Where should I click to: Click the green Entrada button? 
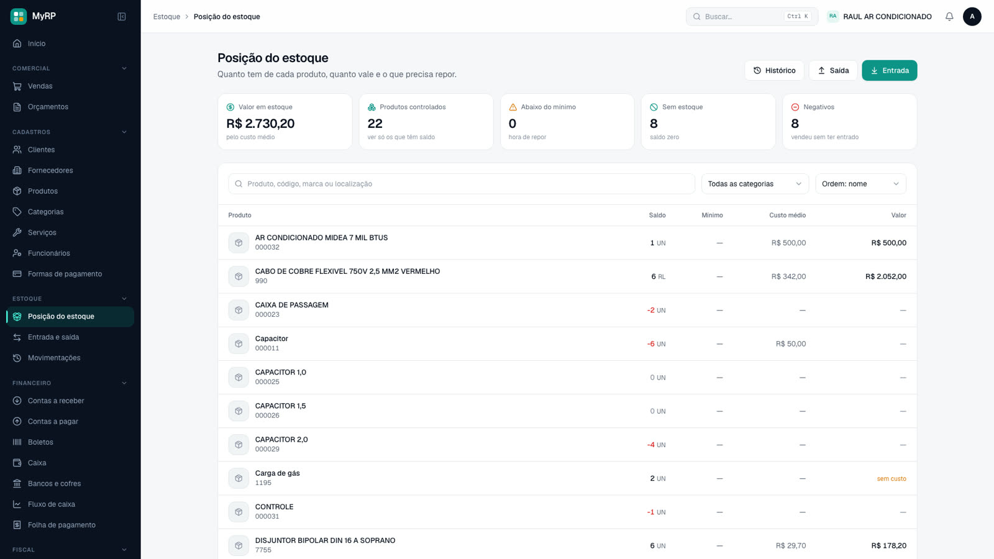coord(889,70)
